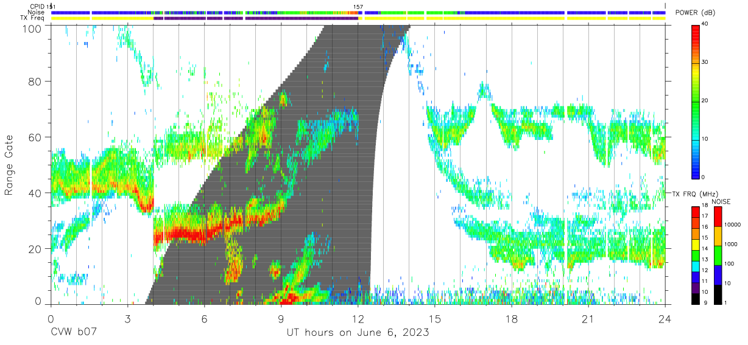748x345 pixels.
Task: Select the 16 MHz tick label
Action: (x=705, y=226)
